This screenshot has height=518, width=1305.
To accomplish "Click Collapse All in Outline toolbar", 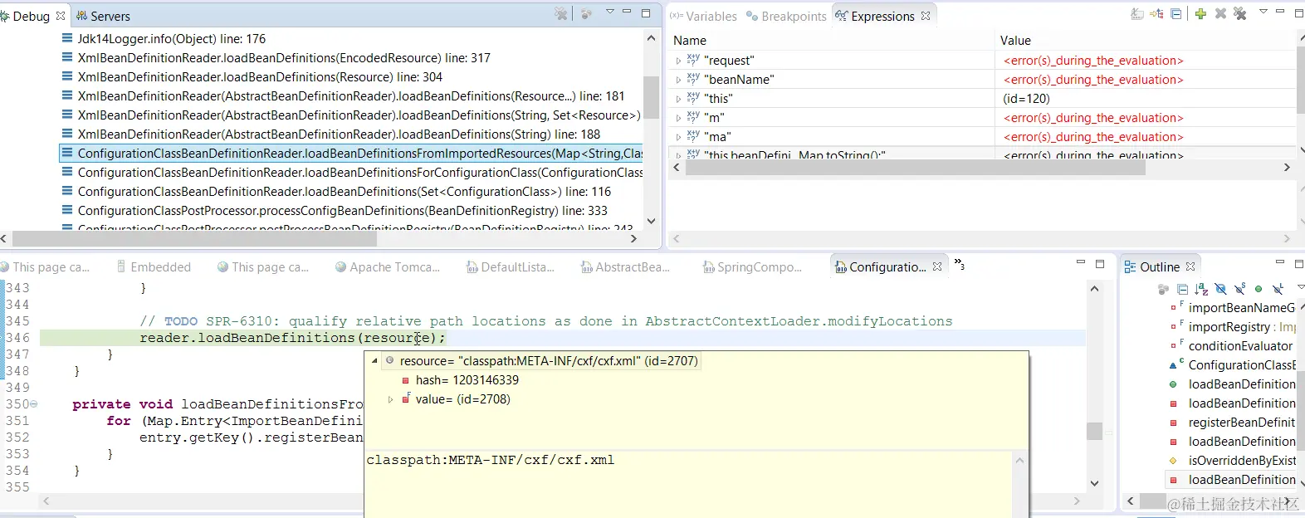I will point(1182,289).
